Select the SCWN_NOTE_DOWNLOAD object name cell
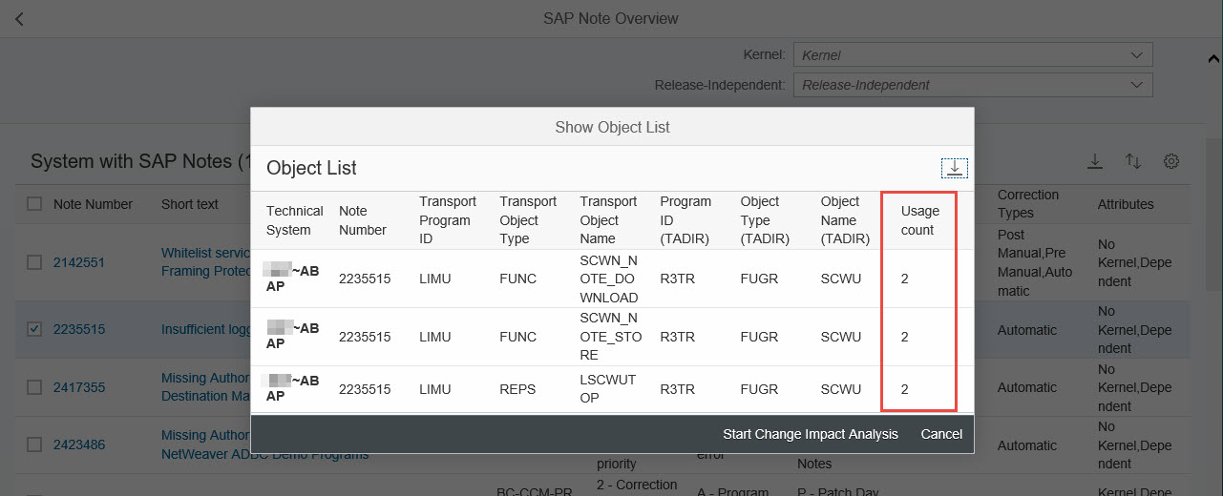The width and height of the screenshot is (1223, 496). (611, 279)
